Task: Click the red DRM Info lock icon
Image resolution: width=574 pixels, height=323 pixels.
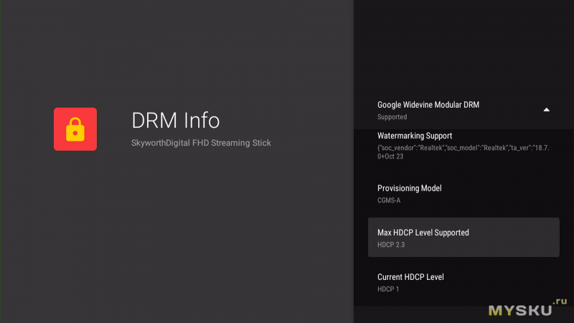Action: pos(75,129)
